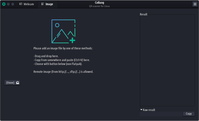Click "Choose with button below" line
This screenshot has width=199, height=121.
58,64
